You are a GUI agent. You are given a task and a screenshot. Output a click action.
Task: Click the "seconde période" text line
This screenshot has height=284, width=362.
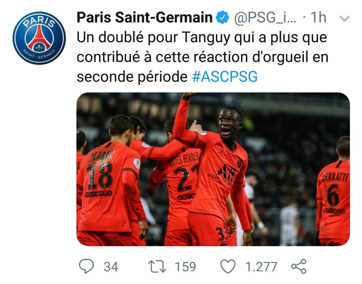[132, 77]
